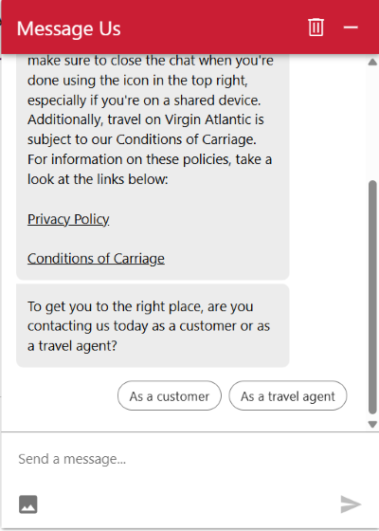
Task: Focus the Send a message field
Action: coord(189,459)
